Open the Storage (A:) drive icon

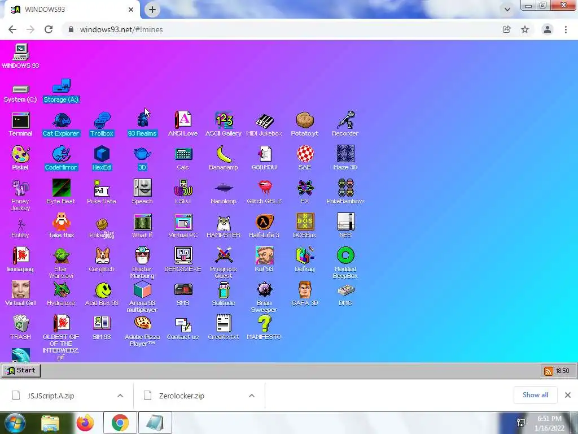[61, 86]
